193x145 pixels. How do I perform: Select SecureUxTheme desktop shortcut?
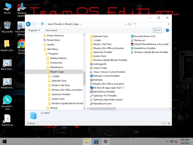click(x=7, y=102)
